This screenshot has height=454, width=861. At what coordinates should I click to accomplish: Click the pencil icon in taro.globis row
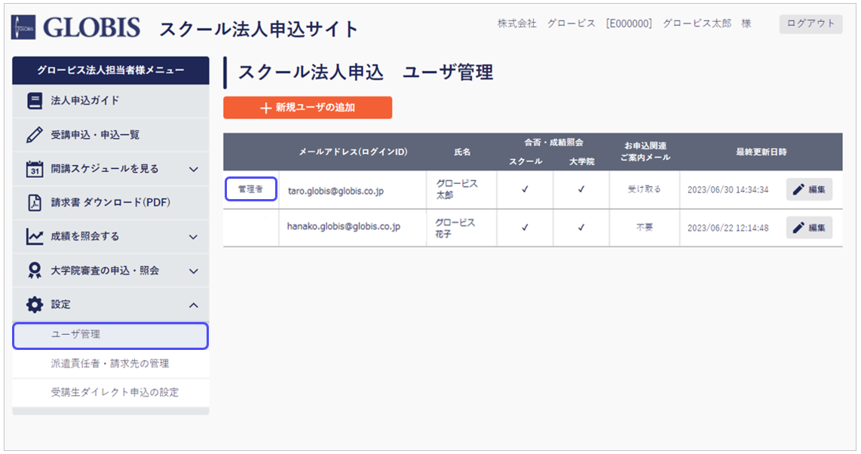point(799,189)
